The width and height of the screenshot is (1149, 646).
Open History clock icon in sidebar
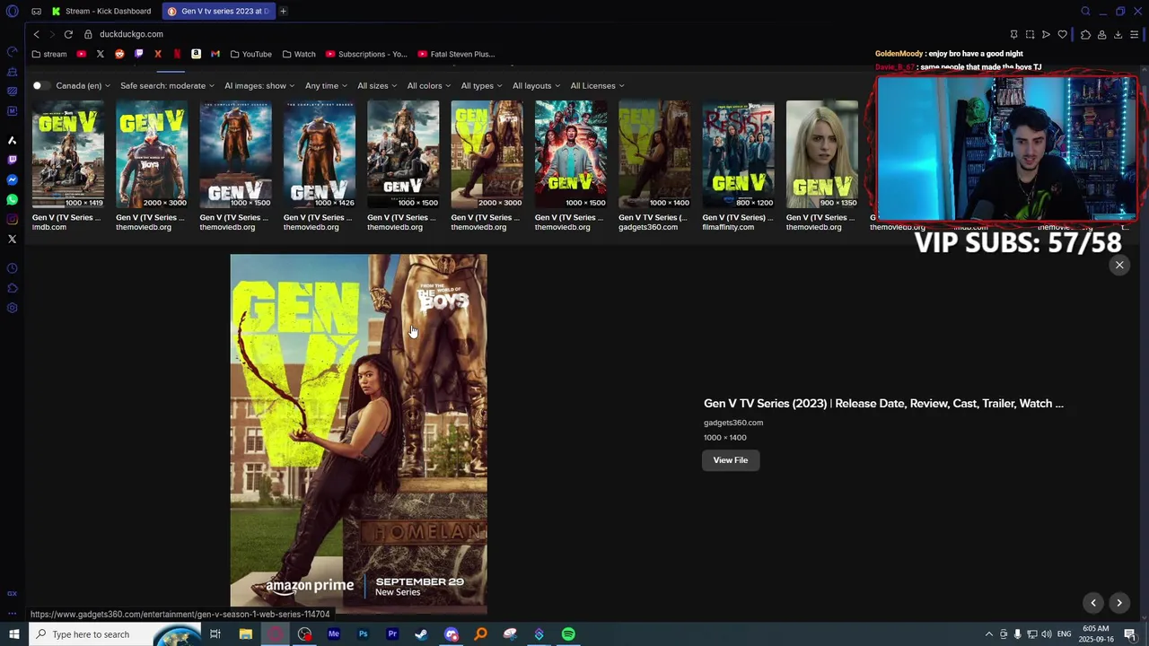click(13, 268)
